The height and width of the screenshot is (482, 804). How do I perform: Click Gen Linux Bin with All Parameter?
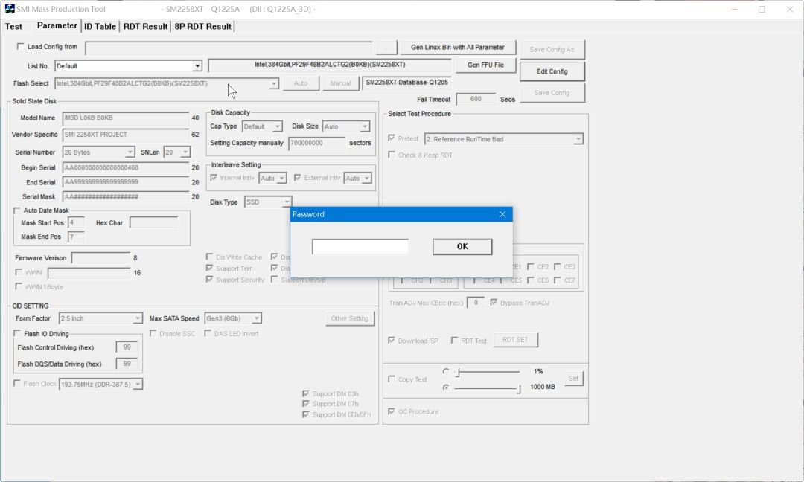pyautogui.click(x=458, y=47)
